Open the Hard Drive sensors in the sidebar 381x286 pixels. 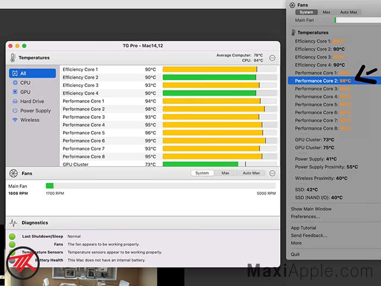[32, 101]
